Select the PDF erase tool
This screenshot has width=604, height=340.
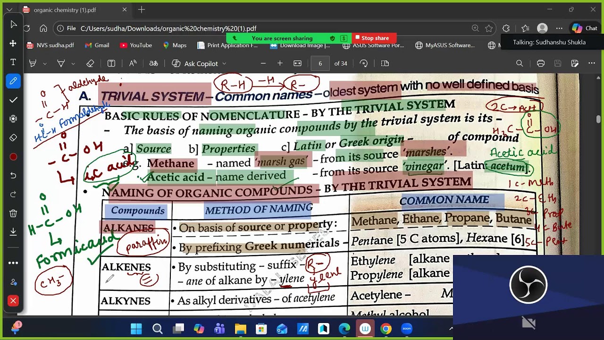click(90, 63)
